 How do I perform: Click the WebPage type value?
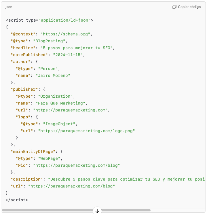[x=49, y=158]
